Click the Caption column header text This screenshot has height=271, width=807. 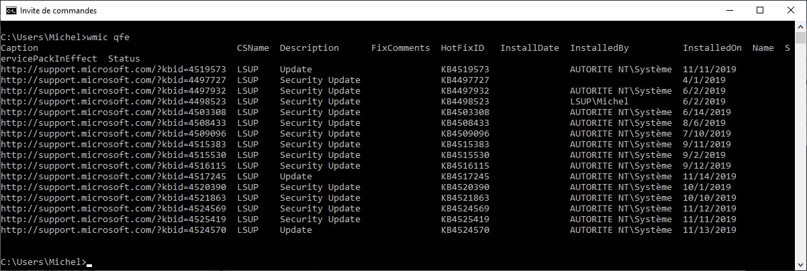(19, 48)
